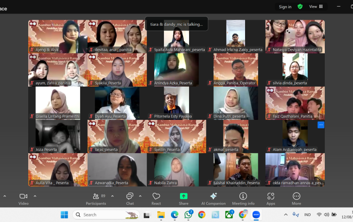Image resolution: width=353 pixels, height=222 pixels.
Task: Open the Apps panel
Action: (x=271, y=198)
